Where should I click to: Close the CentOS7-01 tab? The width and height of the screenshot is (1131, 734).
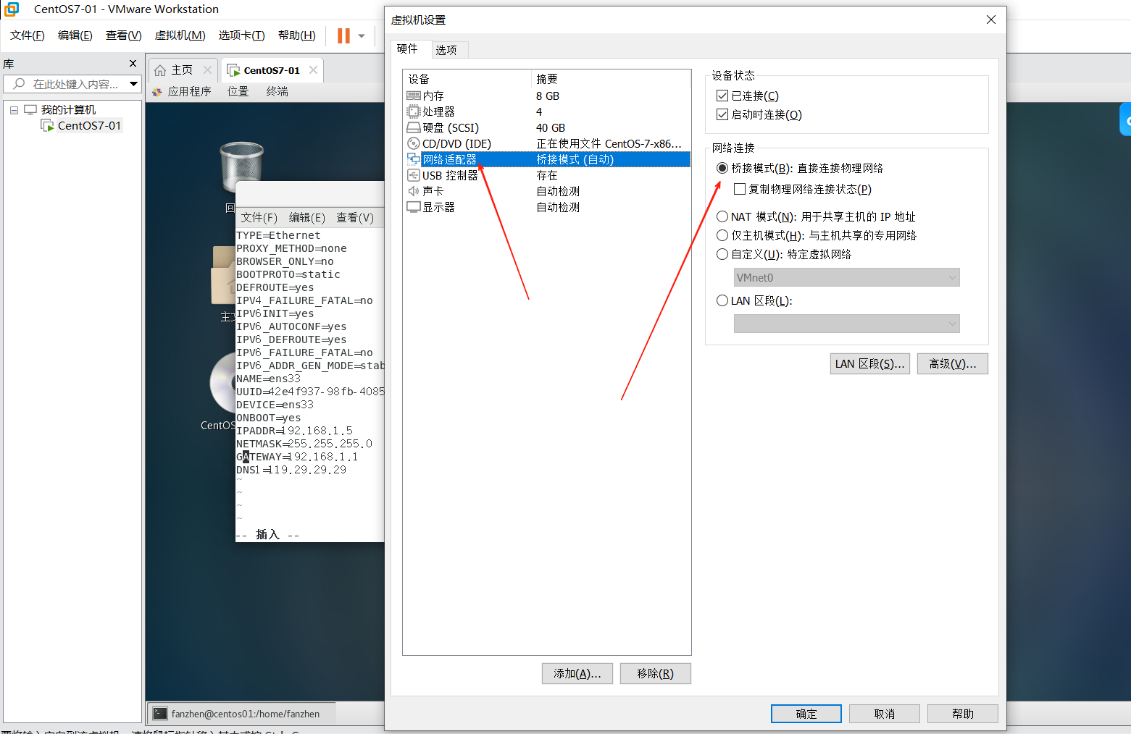coord(313,70)
